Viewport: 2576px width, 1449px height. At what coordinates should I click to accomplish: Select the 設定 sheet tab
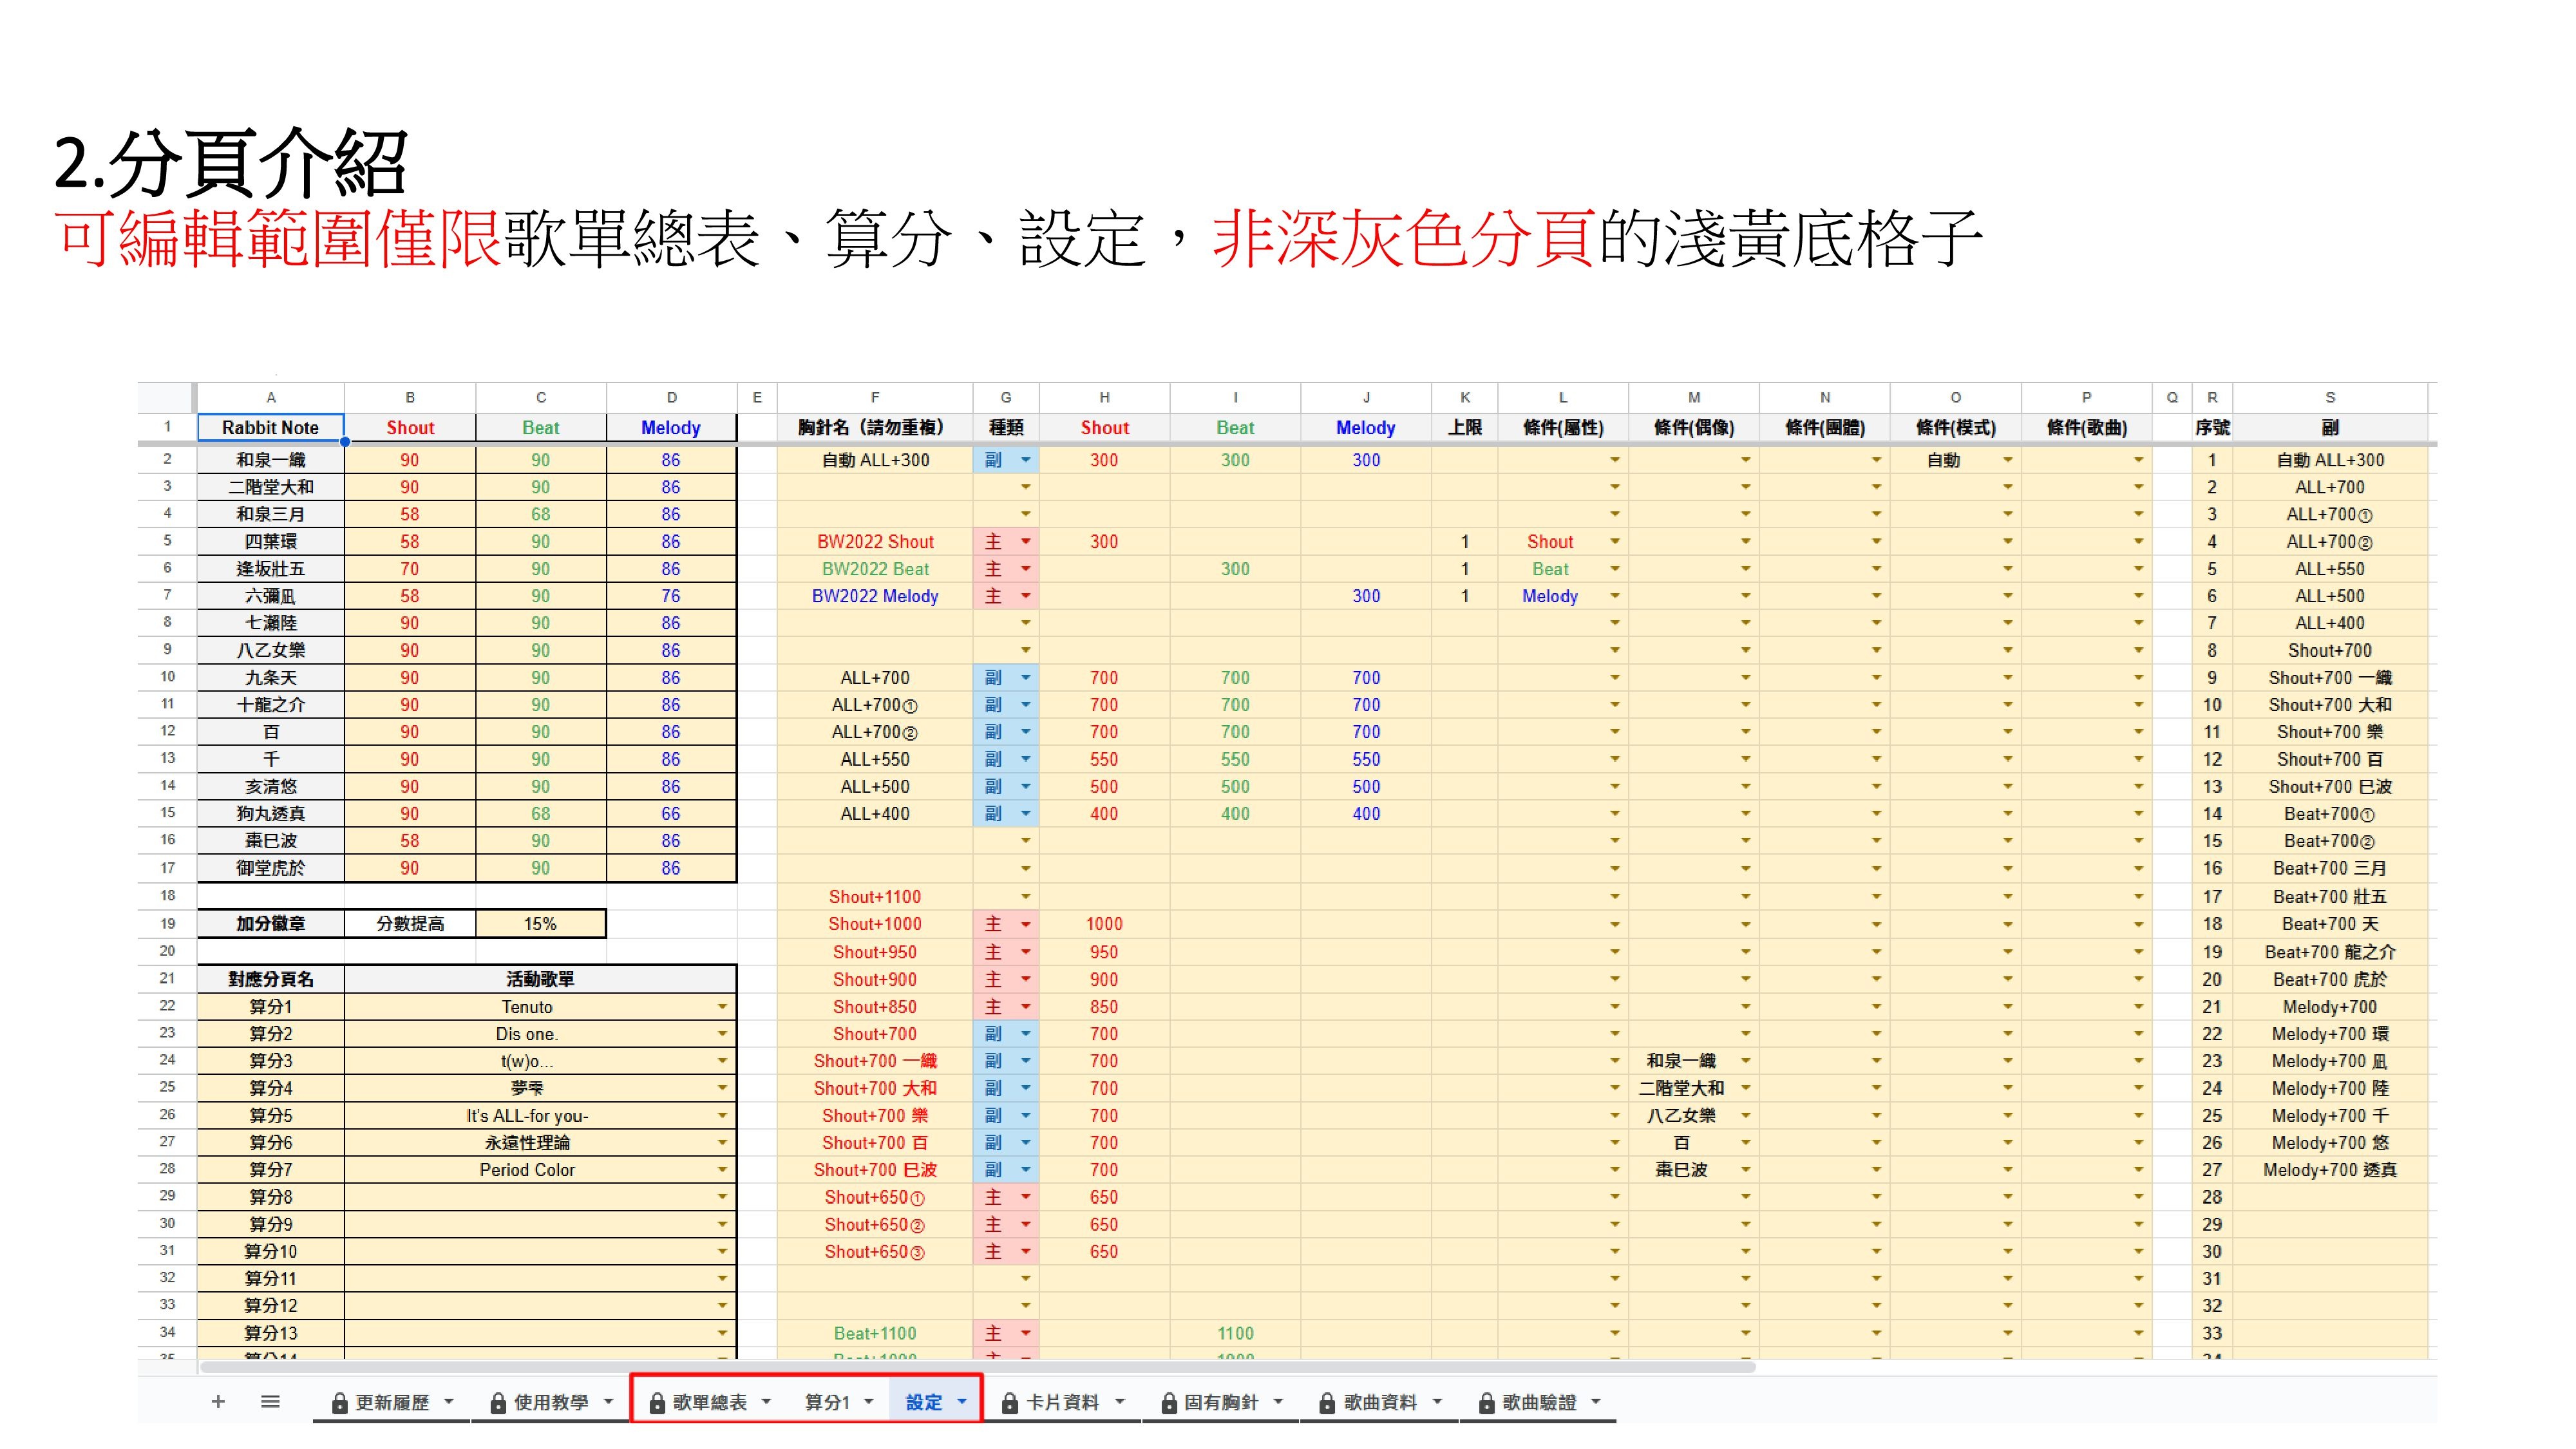pos(923,1402)
